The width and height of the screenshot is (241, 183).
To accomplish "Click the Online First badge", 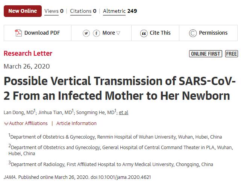I will [x=205, y=54].
